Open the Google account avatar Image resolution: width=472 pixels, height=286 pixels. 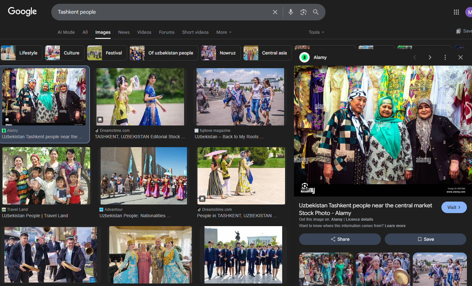pos(468,12)
